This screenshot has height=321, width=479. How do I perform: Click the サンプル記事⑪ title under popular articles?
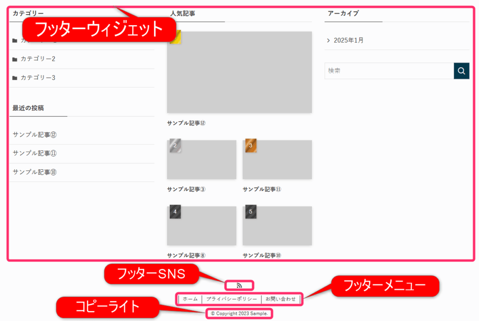pos(262,189)
